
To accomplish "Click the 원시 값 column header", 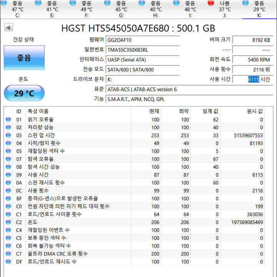I will tap(242, 111).
